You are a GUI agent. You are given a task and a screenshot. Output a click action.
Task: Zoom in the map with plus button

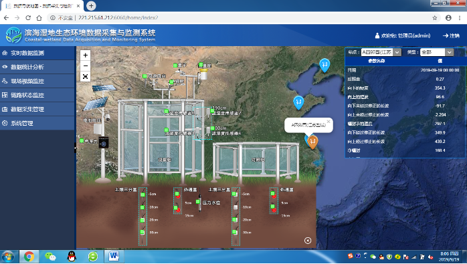click(x=85, y=55)
